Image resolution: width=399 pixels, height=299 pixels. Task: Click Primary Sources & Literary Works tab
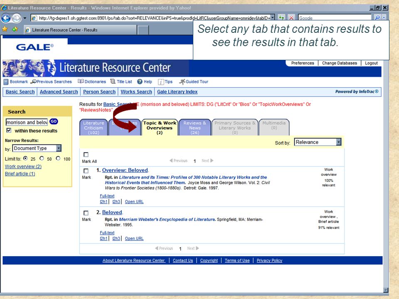tap(234, 127)
